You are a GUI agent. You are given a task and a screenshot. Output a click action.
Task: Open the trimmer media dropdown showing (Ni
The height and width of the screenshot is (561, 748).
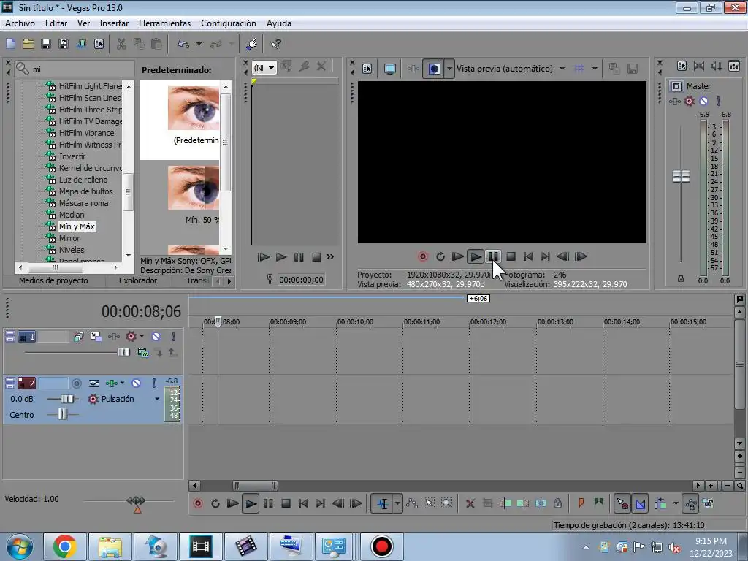[264, 68]
